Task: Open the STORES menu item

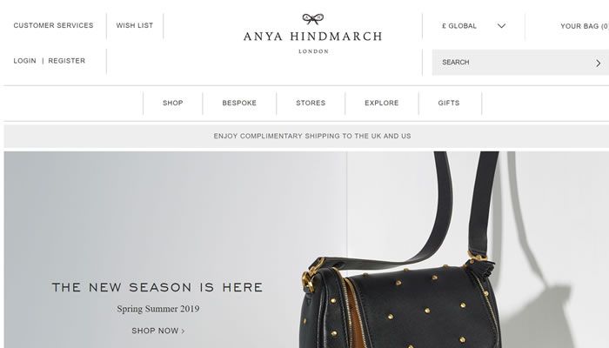Action: [x=311, y=103]
